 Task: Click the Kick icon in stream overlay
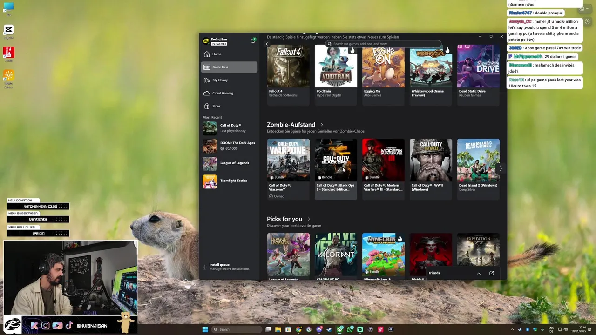click(x=34, y=326)
